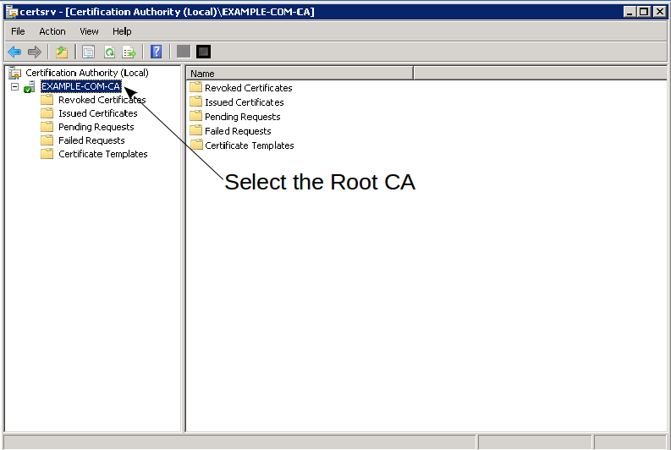Select Pending Requests in the left tree
Viewport: 671px width, 450px height.
96,127
